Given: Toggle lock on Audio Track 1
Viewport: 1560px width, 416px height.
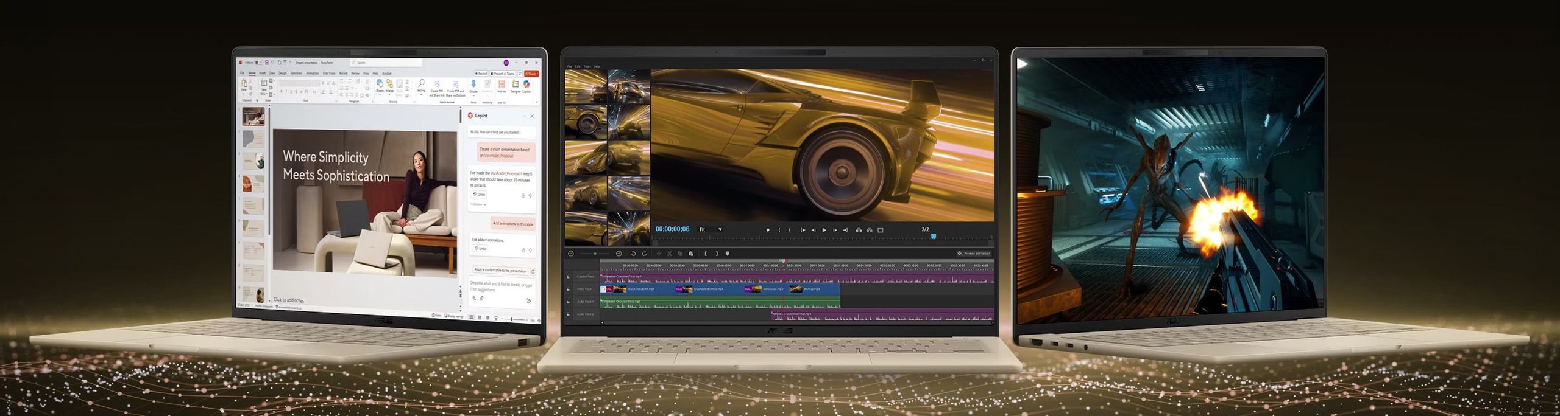Looking at the screenshot, I should [x=568, y=302].
